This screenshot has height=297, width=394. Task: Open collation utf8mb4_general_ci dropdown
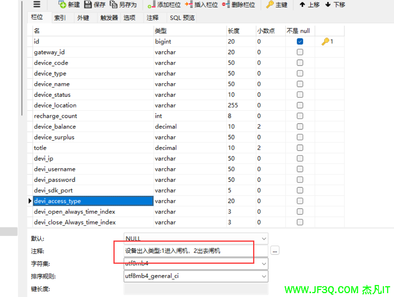pyautogui.click(x=264, y=276)
